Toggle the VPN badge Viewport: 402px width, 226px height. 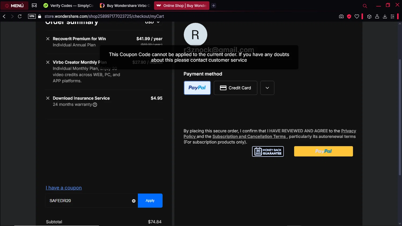(x=32, y=16)
